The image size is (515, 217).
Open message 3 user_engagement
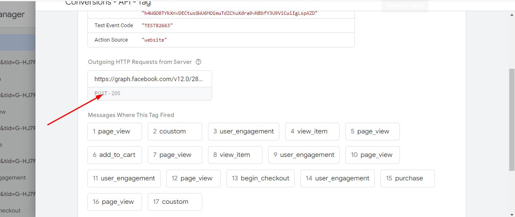(x=243, y=131)
